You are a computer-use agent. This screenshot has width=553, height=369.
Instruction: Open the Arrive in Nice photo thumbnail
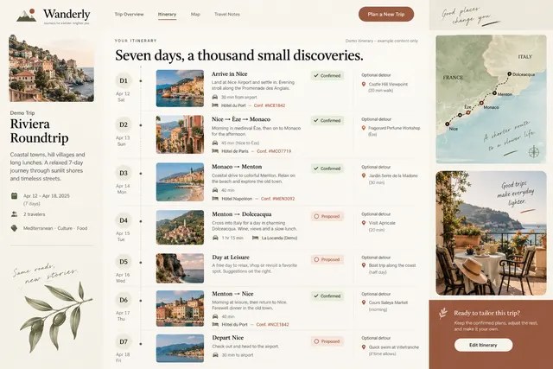tap(180, 88)
